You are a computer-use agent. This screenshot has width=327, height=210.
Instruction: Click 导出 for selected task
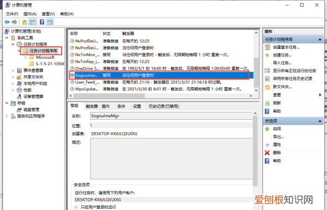278,137
